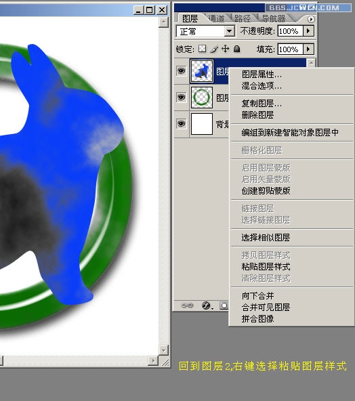This screenshot has height=401, width=355.
Task: Click the opacity 100% input field
Action: (x=290, y=31)
